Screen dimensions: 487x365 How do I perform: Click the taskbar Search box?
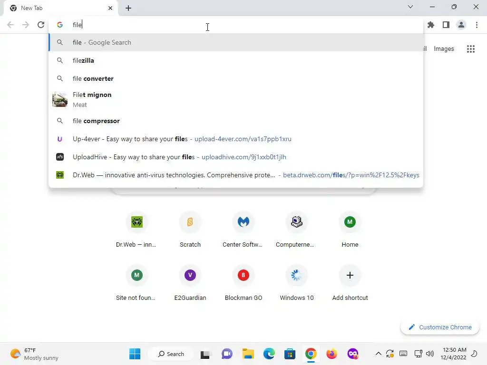[x=171, y=354]
